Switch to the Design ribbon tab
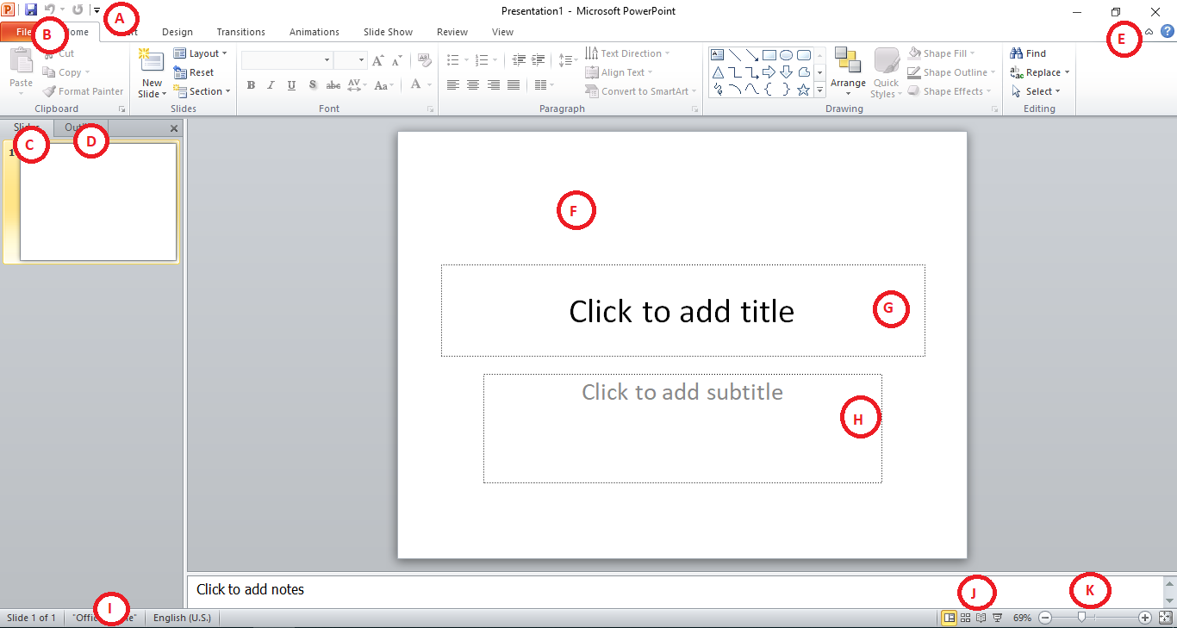Viewport: 1177px width, 628px height. pyautogui.click(x=177, y=32)
